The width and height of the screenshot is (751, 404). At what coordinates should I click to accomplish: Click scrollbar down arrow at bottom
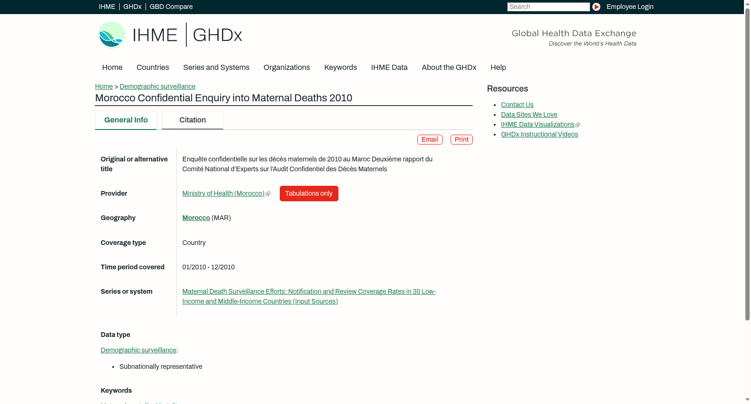point(747,400)
